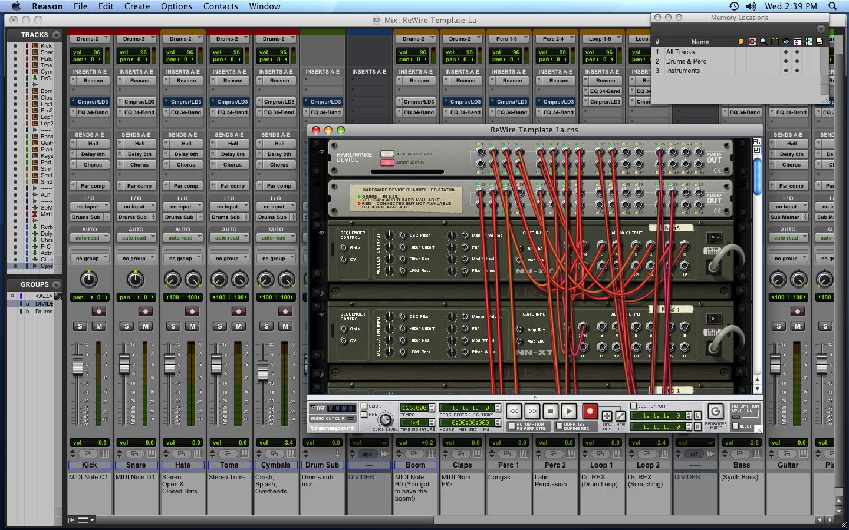Click the red Record button on Reason's transport
849x530 pixels.
590,410
